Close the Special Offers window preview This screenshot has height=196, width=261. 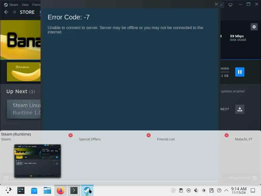coord(149,135)
